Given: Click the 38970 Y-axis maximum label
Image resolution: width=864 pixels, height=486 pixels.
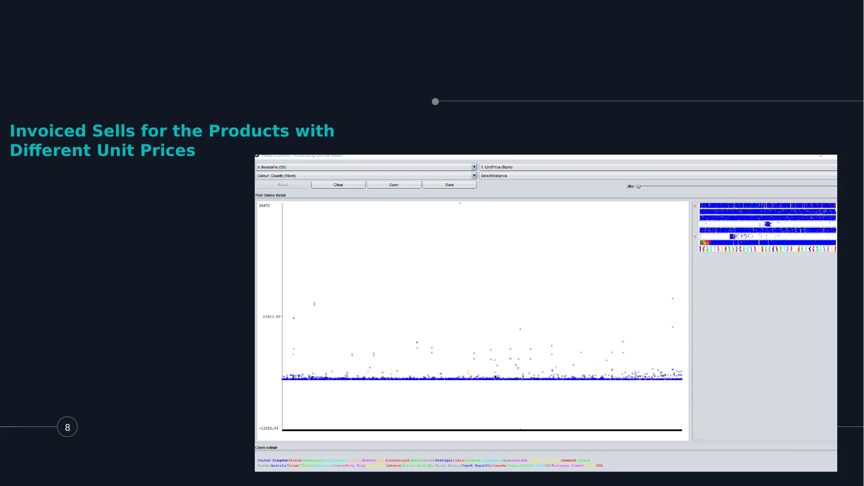Looking at the screenshot, I should click(264, 206).
